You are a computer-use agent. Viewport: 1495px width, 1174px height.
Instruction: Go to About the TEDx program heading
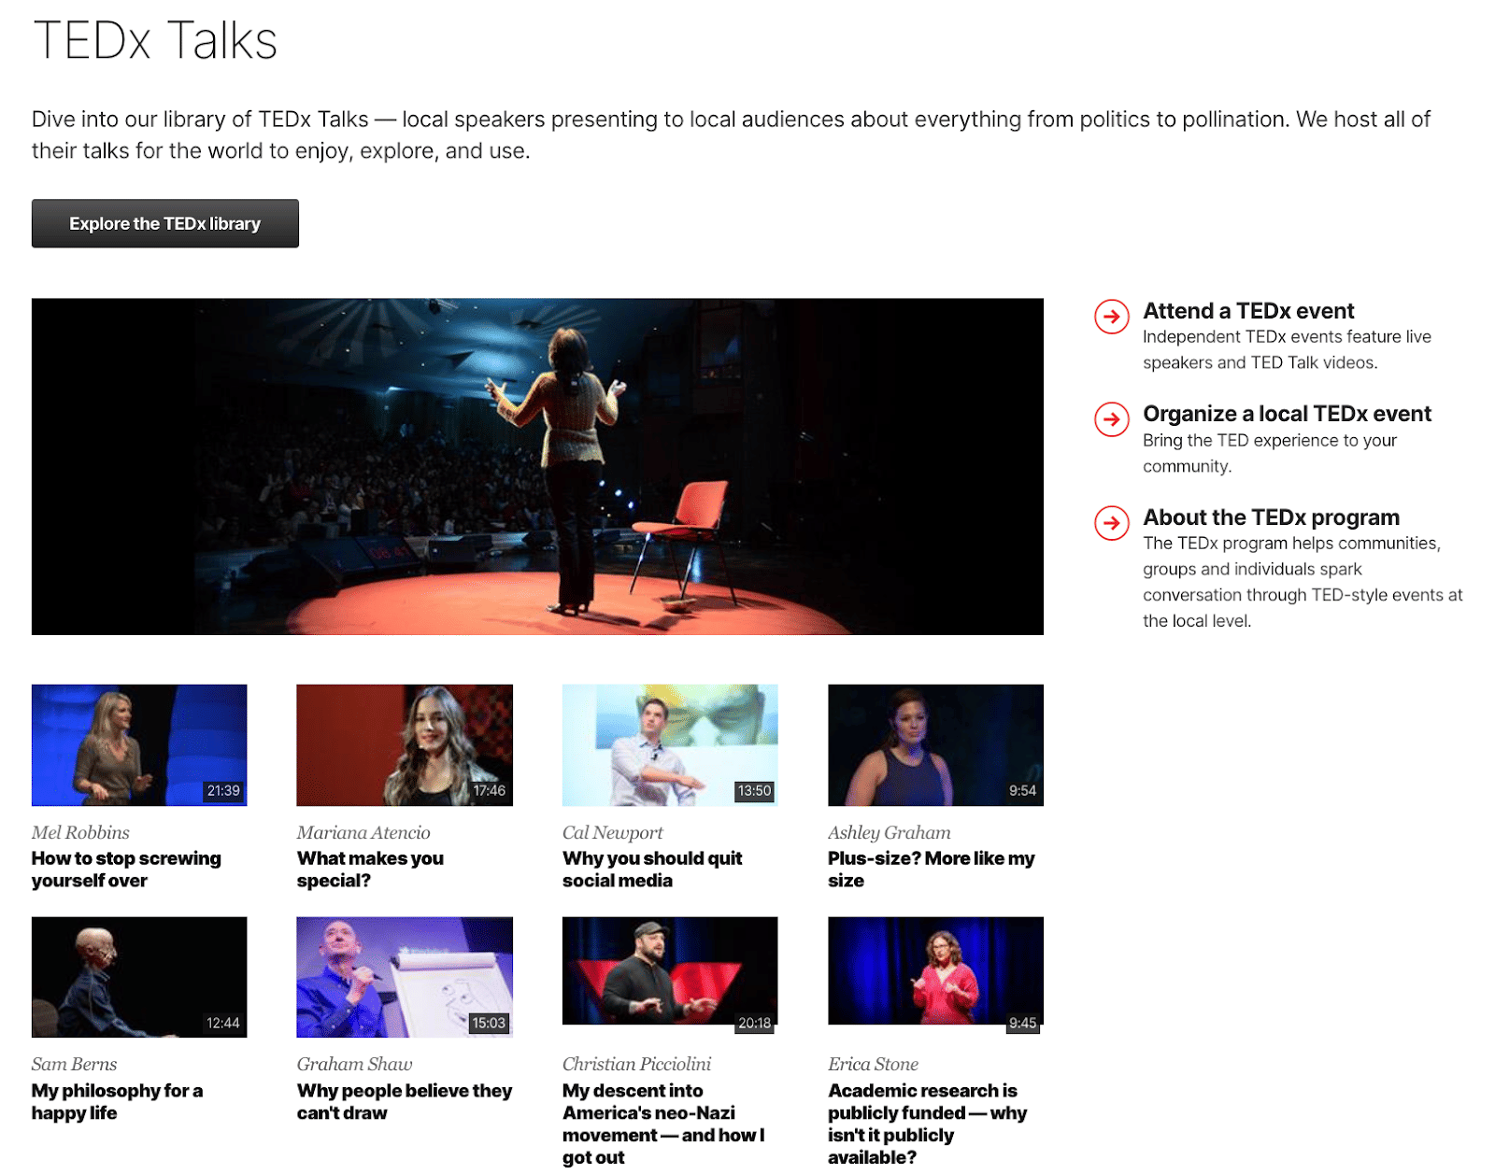1270,517
